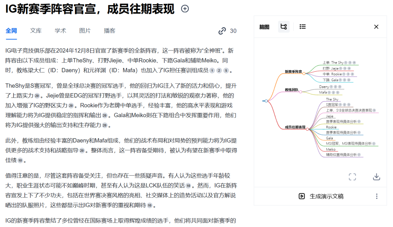Click the plus icon beside the title

(x=185, y=9)
